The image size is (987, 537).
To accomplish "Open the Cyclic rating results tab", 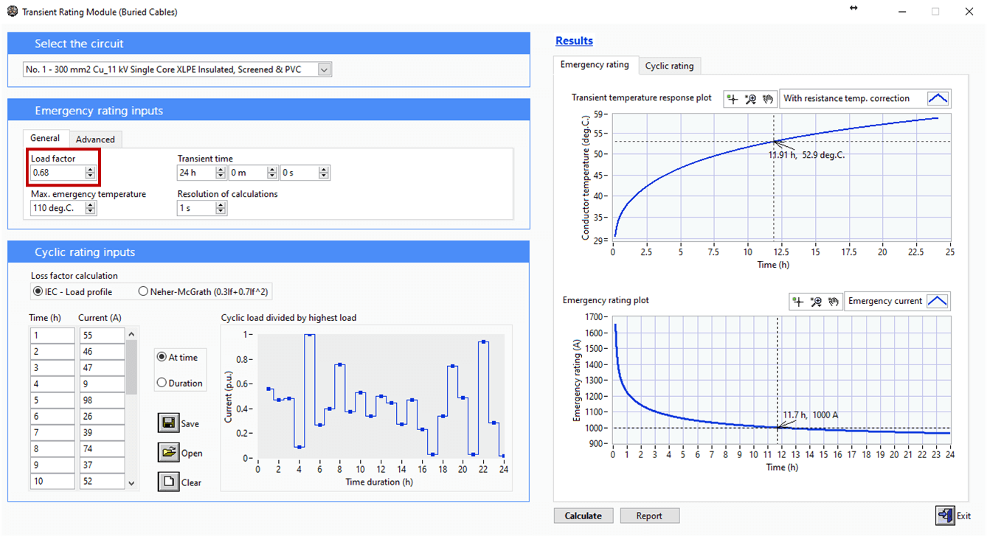I will (669, 66).
